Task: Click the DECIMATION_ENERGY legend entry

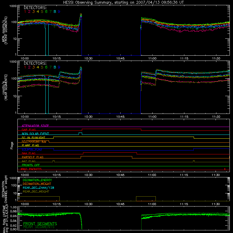Action: (37, 180)
